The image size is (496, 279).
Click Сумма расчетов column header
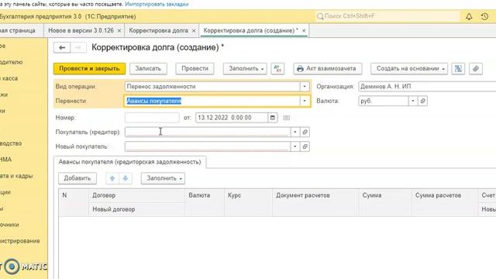444,202
